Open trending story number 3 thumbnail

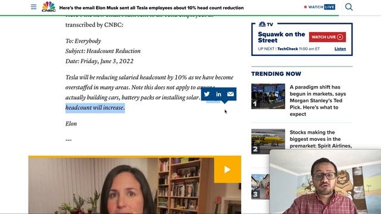pos(260,187)
